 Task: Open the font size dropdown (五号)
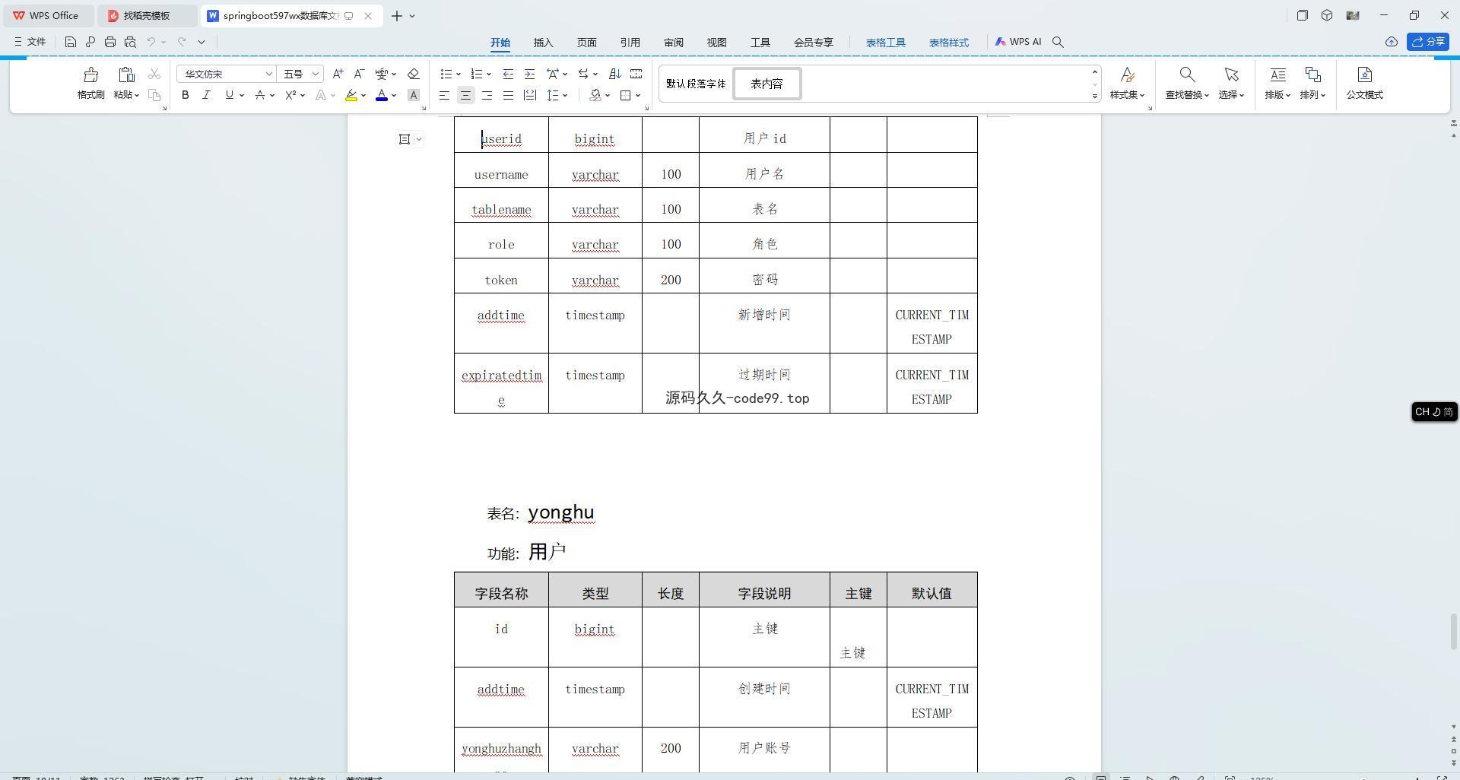pyautogui.click(x=316, y=74)
